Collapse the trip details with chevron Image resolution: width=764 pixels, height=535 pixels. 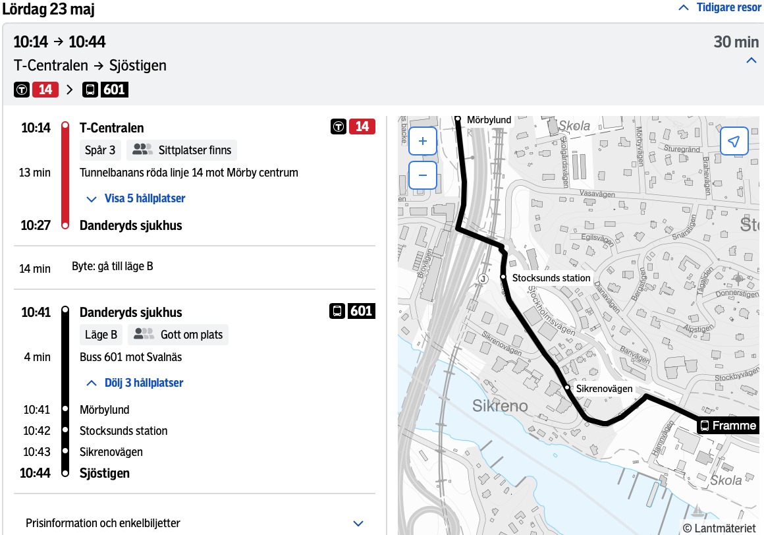[751, 61]
